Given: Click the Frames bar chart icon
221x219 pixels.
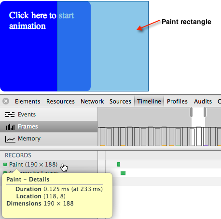Looking at the screenshot, I should pos(10,127).
